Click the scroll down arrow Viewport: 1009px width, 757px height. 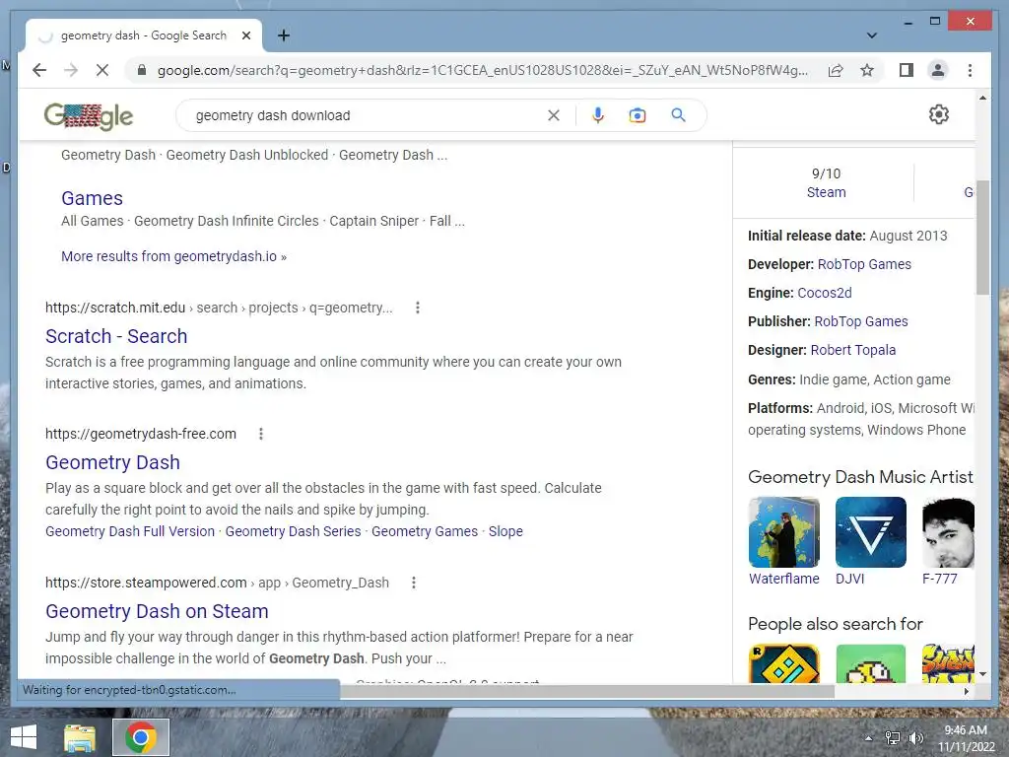982,674
